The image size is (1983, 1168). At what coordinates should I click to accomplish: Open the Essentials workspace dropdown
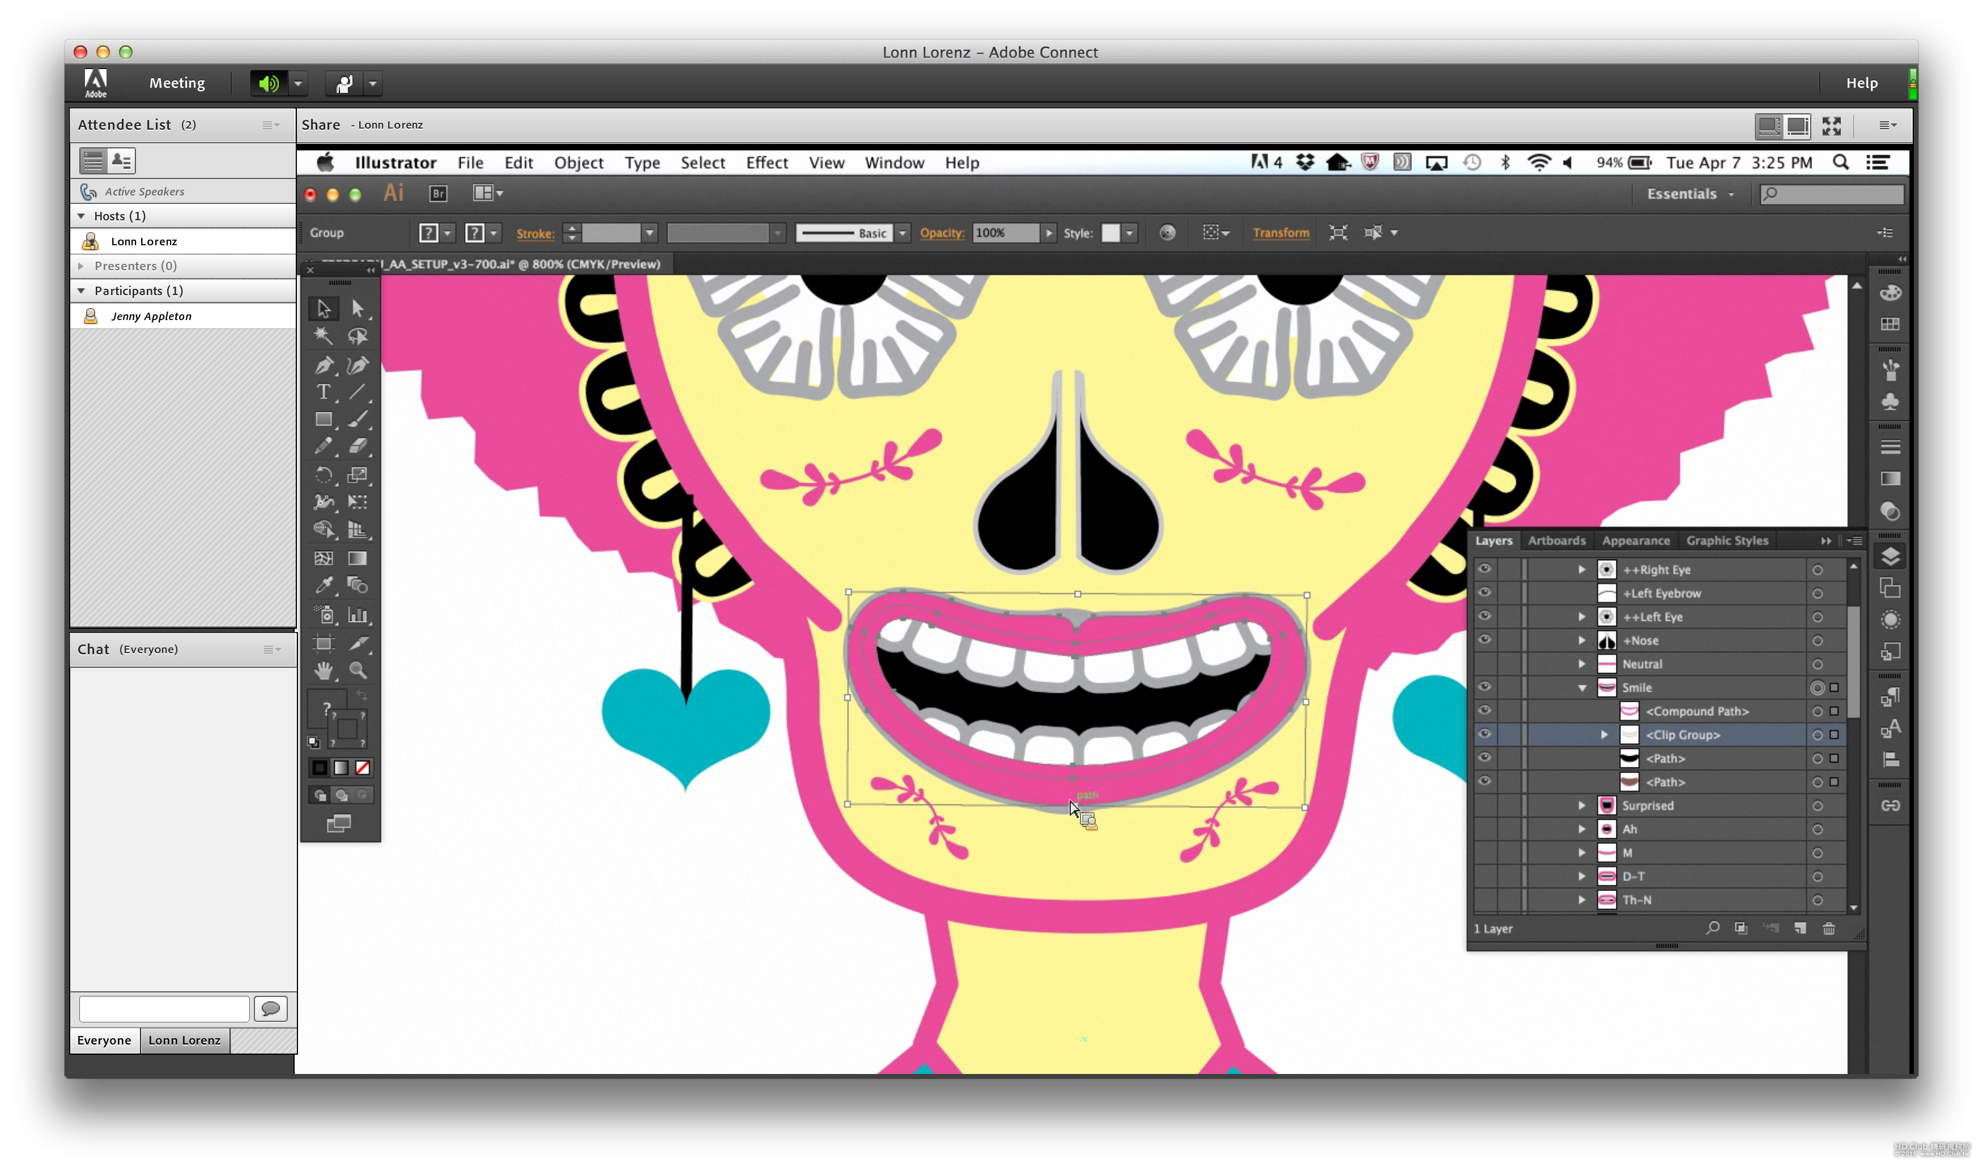(1690, 194)
